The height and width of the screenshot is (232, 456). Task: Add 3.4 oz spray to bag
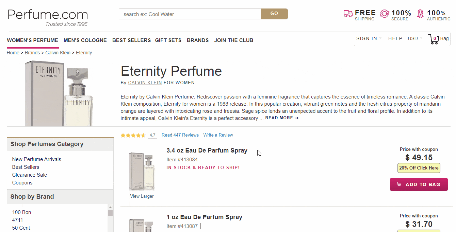click(419, 184)
